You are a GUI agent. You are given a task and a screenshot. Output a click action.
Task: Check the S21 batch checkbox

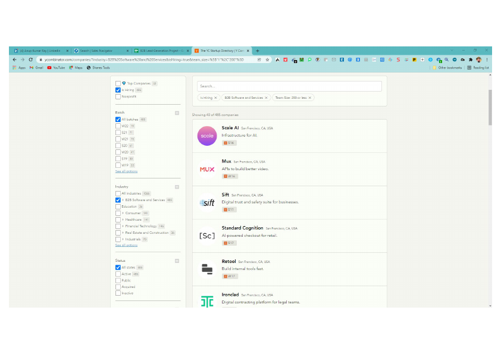[x=118, y=133]
